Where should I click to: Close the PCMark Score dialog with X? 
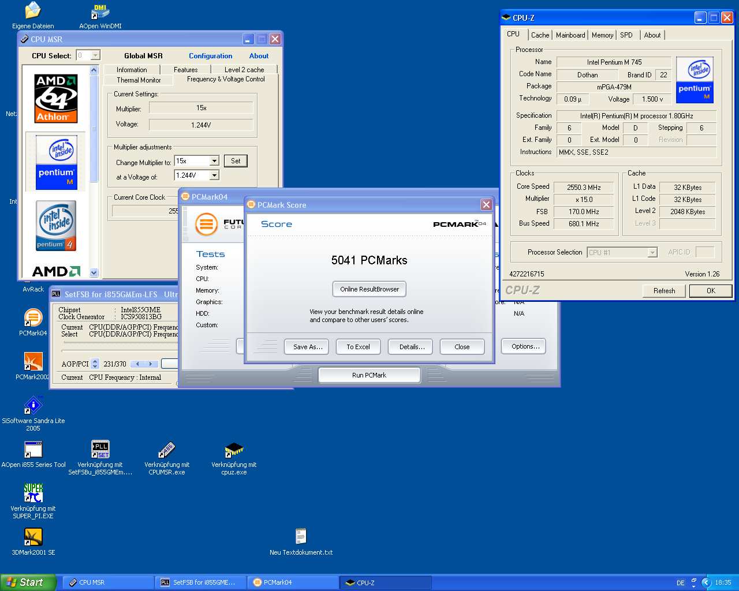(486, 205)
